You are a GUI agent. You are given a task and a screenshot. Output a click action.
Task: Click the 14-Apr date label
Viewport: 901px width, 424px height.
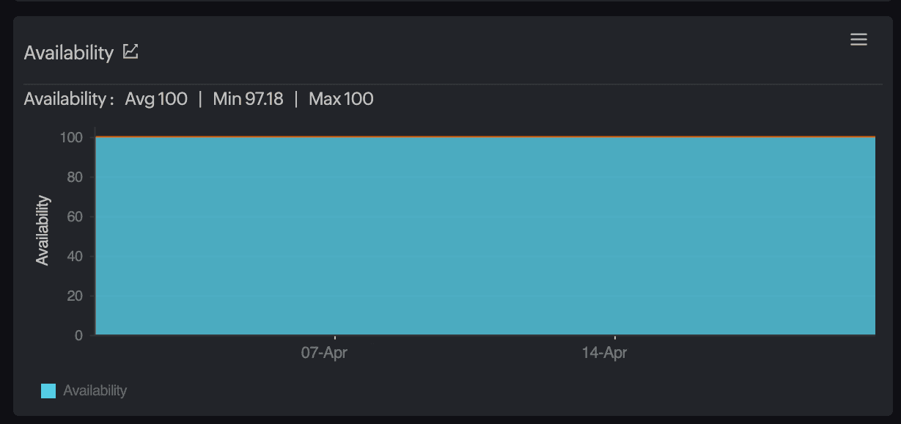(604, 353)
